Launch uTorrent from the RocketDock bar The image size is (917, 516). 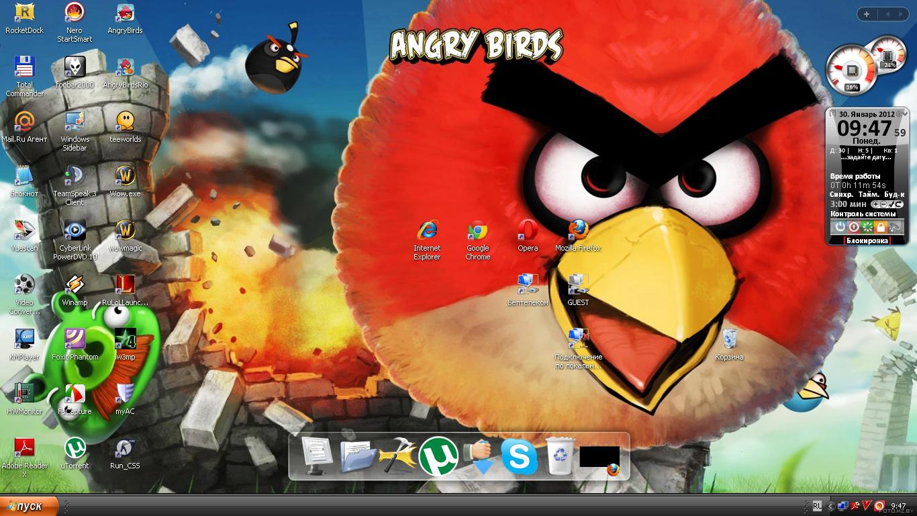(438, 457)
